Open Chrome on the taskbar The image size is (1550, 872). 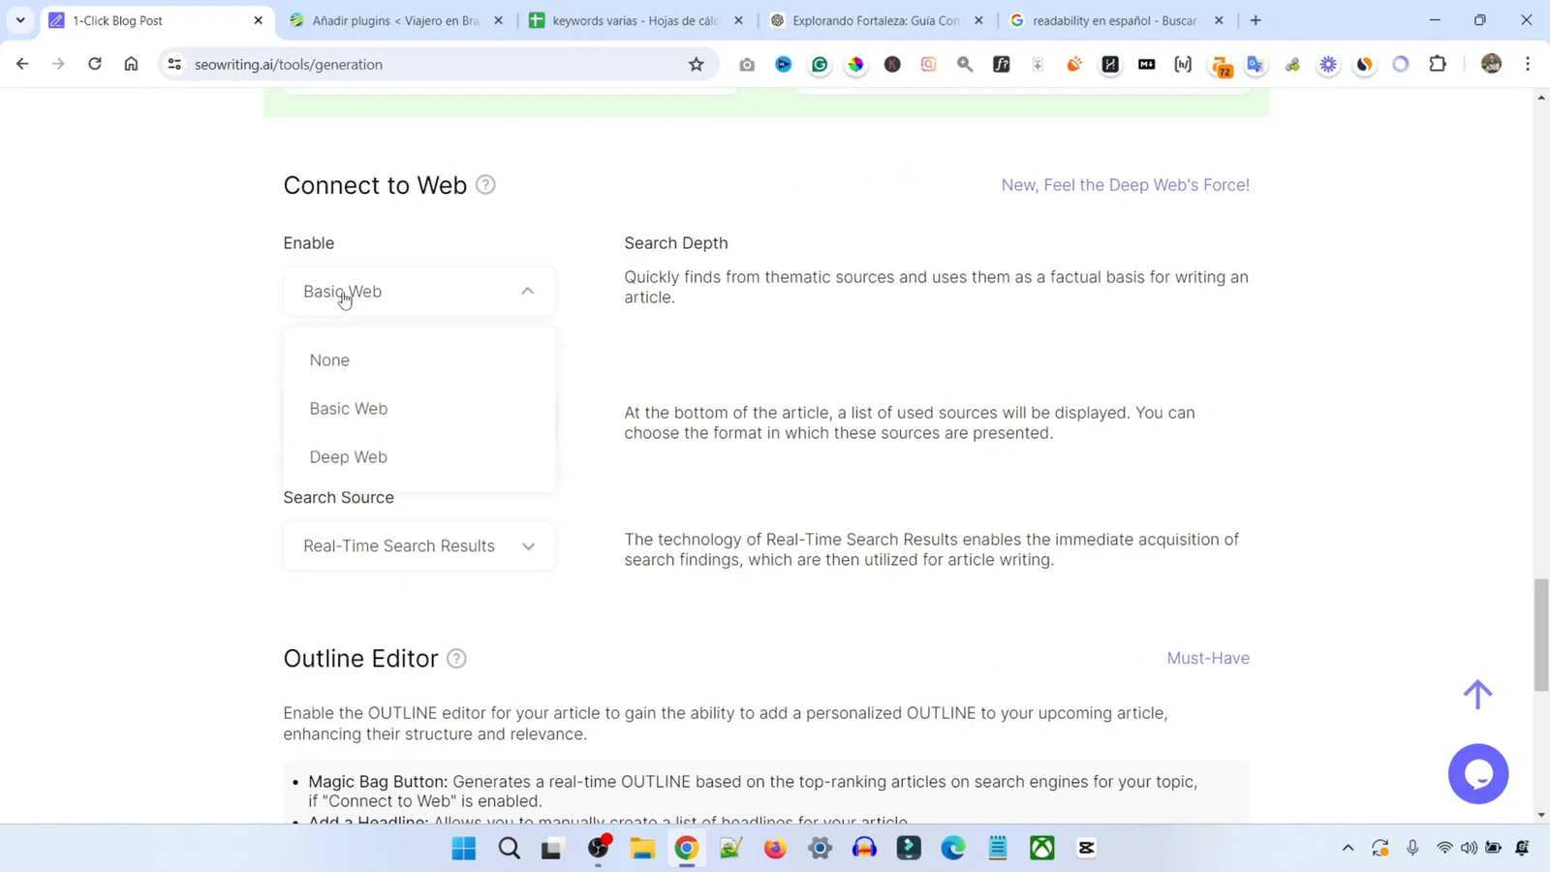coord(686,848)
